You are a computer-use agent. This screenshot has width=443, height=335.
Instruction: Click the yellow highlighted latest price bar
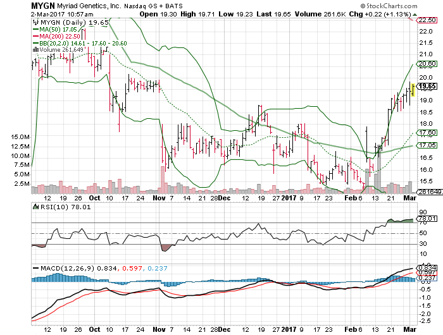click(413, 90)
